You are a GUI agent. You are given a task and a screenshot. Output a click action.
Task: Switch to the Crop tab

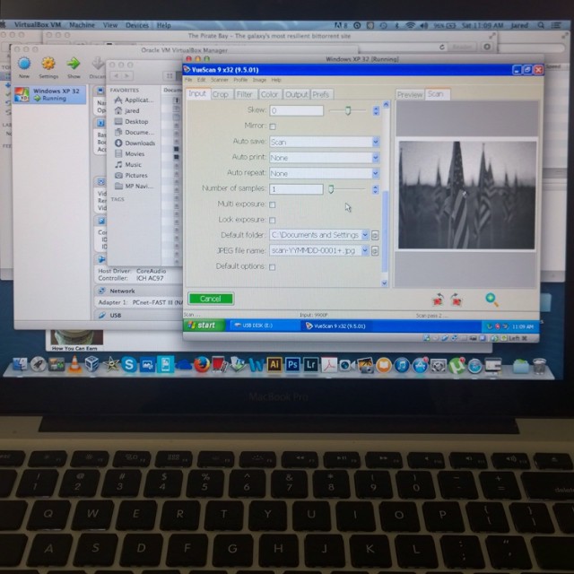(x=221, y=94)
